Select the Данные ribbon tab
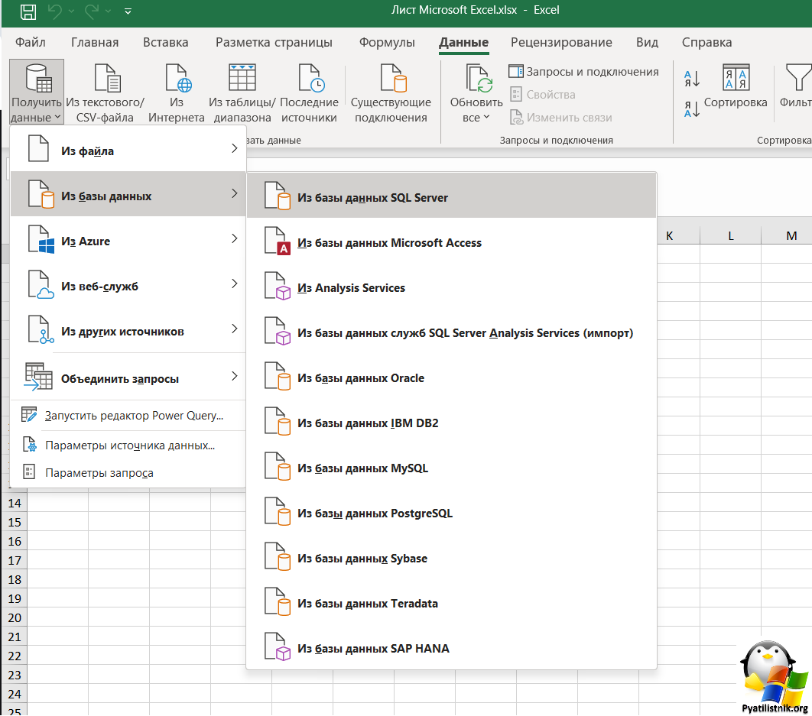Viewport: 812px width, 716px height. pyautogui.click(x=463, y=43)
